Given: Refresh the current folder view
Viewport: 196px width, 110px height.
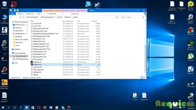Looking at the screenshot, I should click(x=118, y=17).
